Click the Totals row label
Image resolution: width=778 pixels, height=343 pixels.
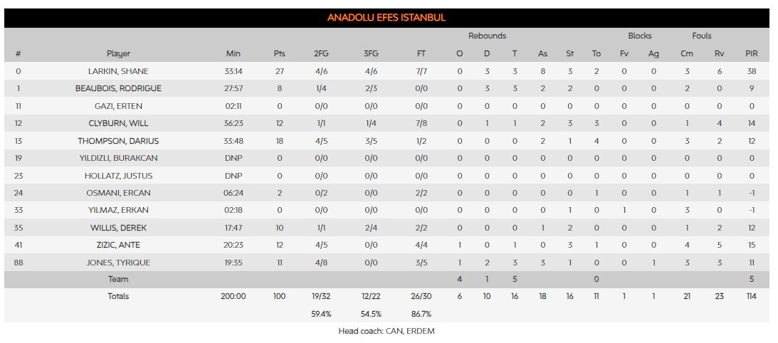point(118,296)
